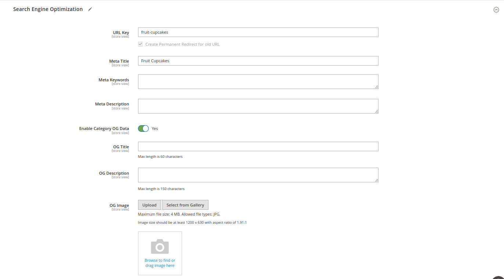
Task: Click inside the empty Meta Keywords textarea
Action: point(257,81)
